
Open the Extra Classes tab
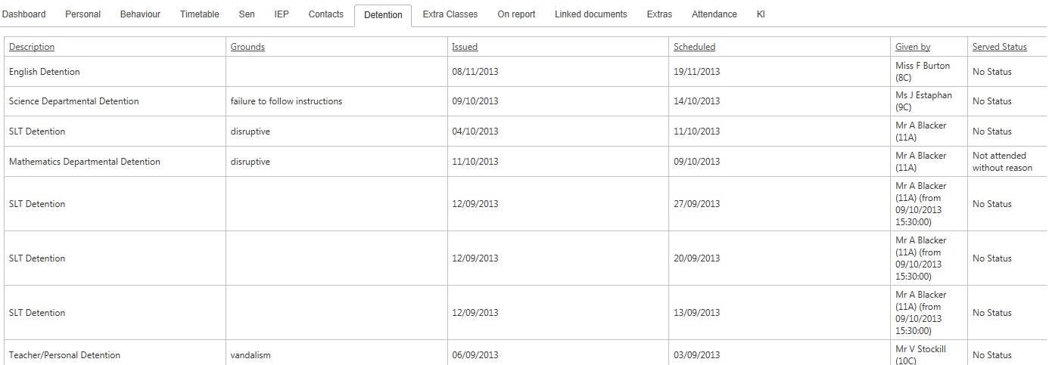[450, 14]
